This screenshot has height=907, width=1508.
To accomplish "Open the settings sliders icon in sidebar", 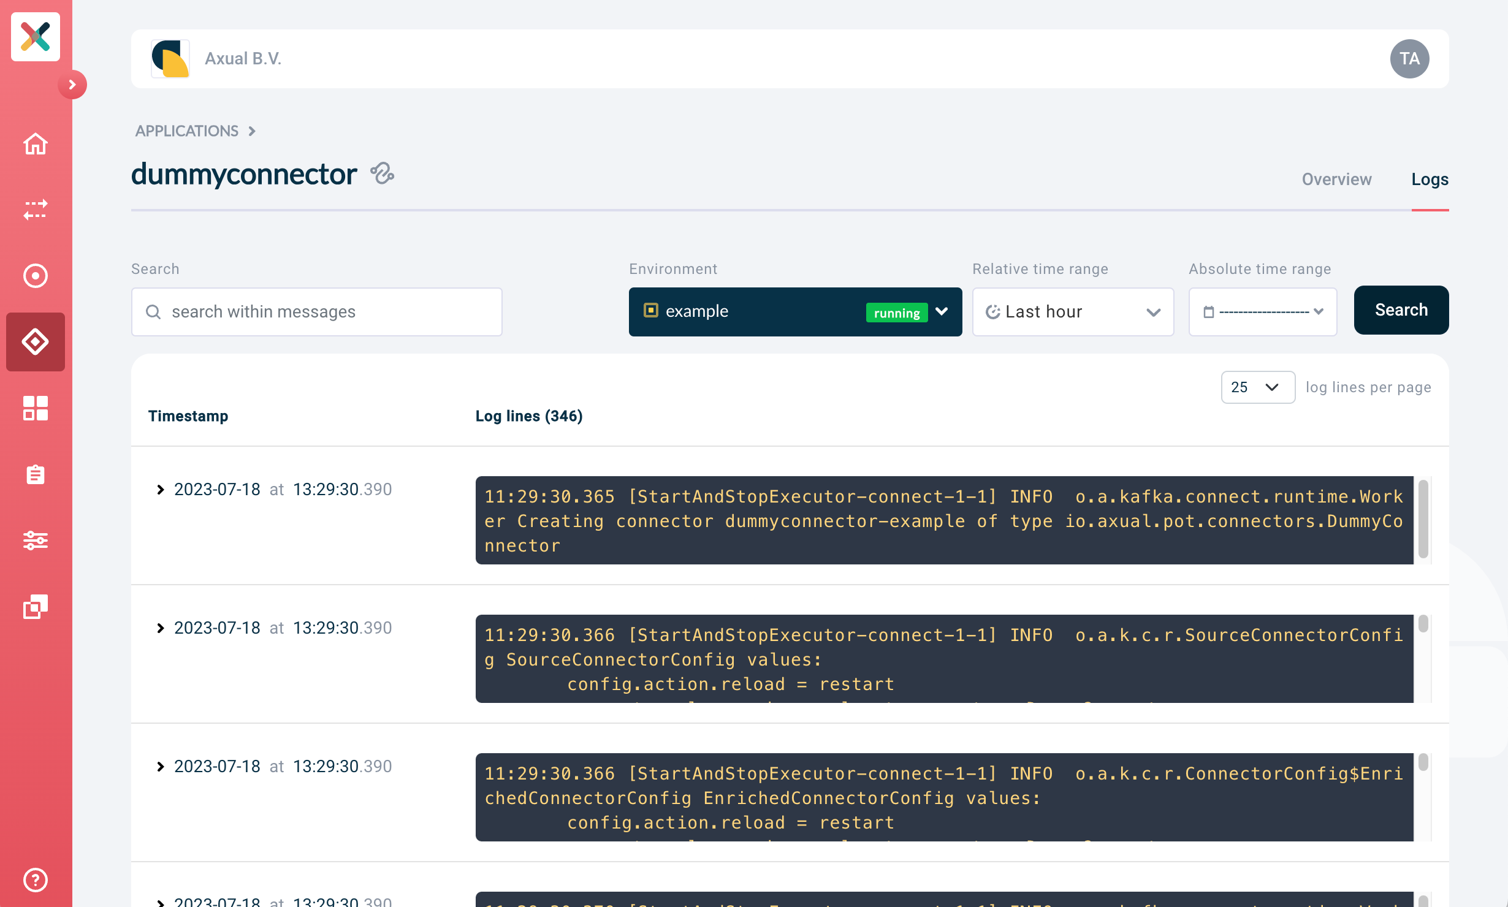I will pyautogui.click(x=35, y=541).
